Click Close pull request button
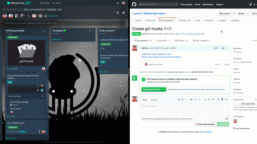The width and height of the screenshot is (257, 144). (205, 124)
